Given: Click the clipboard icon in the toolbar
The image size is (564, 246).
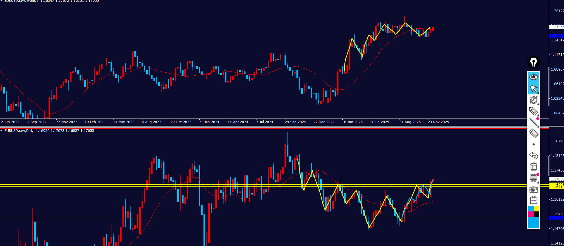Looking at the screenshot, I should coord(533,200).
